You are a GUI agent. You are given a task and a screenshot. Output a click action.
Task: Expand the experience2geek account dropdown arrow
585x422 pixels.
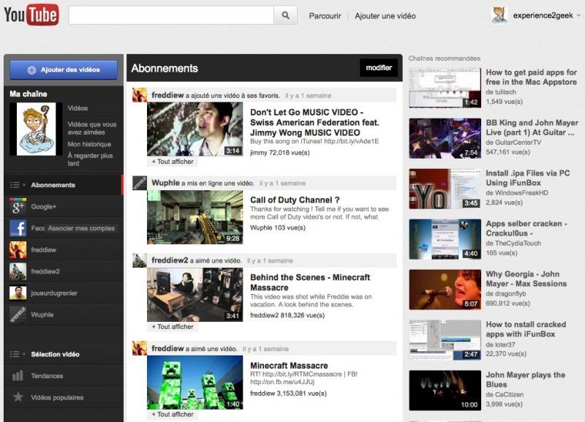pos(578,15)
